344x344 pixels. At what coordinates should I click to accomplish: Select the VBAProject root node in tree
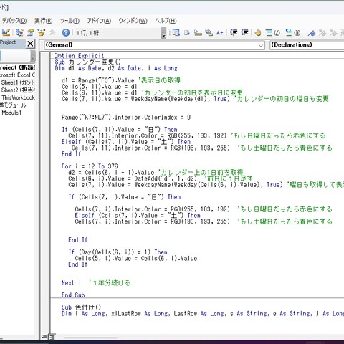17,67
